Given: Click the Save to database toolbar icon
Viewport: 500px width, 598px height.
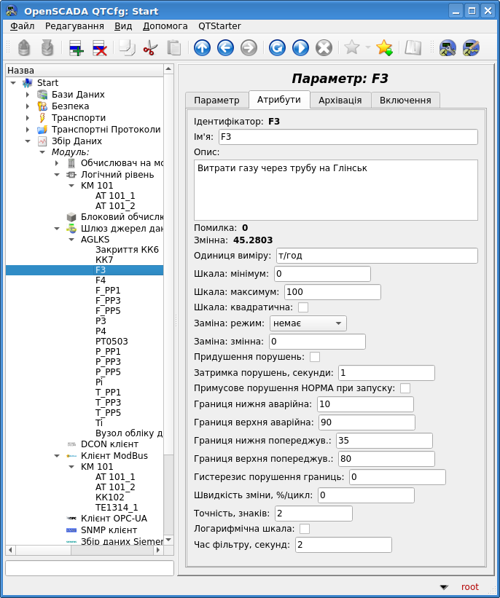Looking at the screenshot, I should (47, 48).
